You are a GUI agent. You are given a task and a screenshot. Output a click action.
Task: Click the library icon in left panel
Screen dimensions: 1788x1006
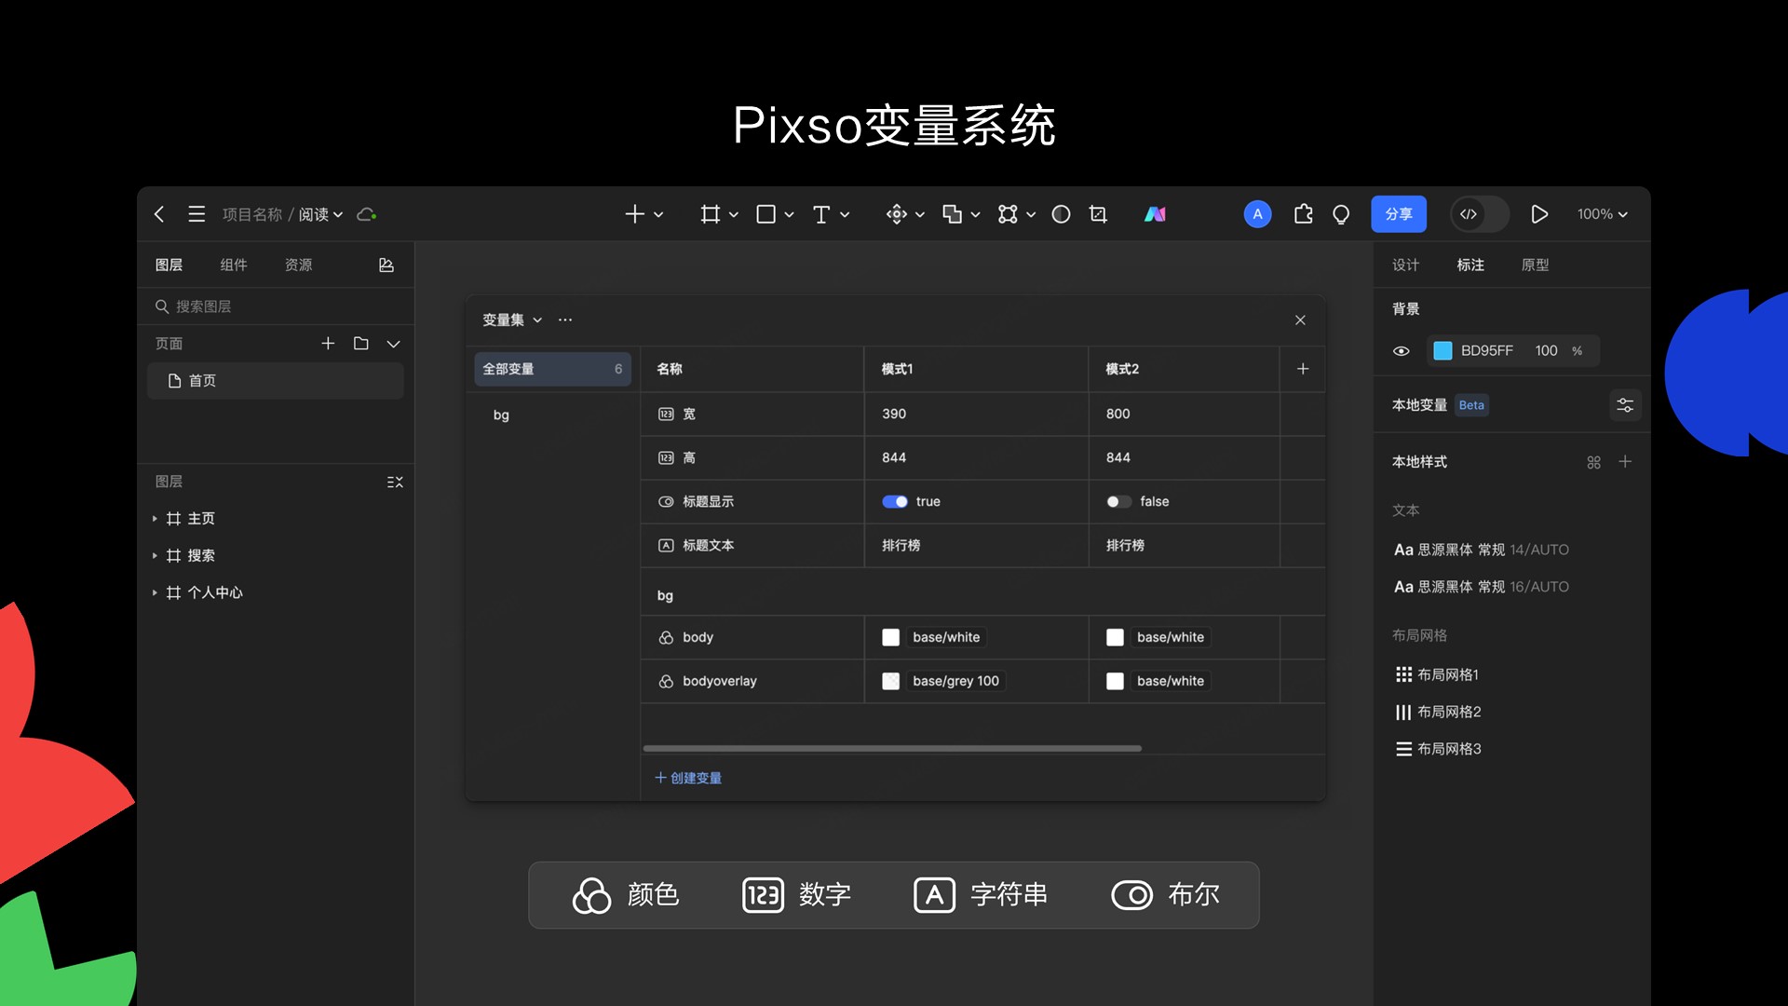click(x=386, y=265)
